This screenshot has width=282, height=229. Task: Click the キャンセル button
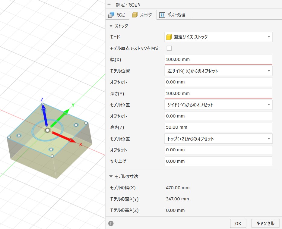[x=265, y=224]
